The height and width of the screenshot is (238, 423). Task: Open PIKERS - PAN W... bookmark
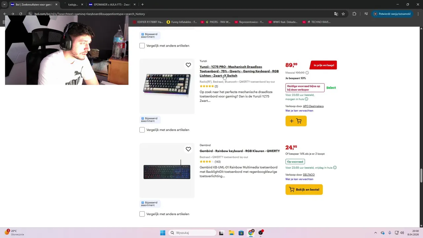(215, 22)
